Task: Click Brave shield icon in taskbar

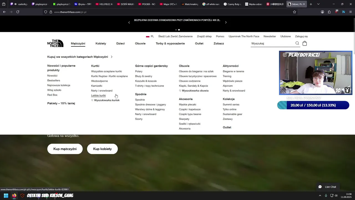Action: point(22,196)
